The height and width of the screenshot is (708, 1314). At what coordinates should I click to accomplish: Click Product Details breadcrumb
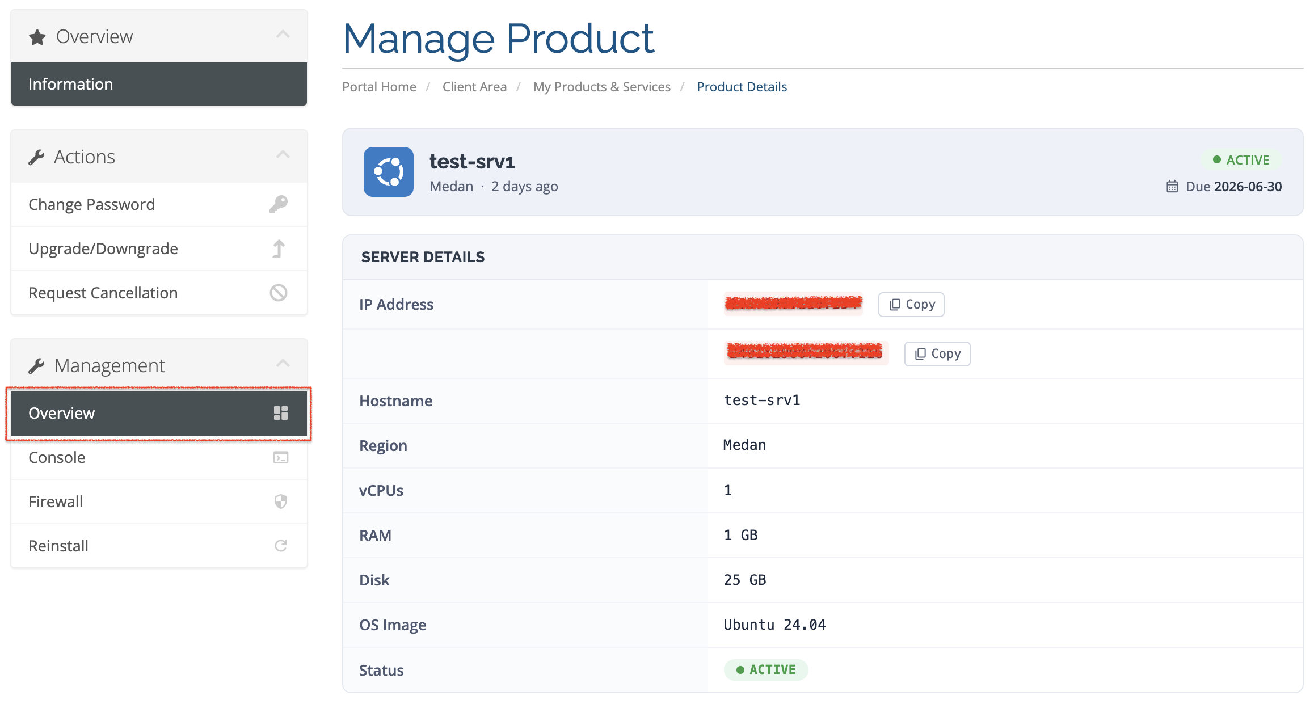pyautogui.click(x=742, y=87)
